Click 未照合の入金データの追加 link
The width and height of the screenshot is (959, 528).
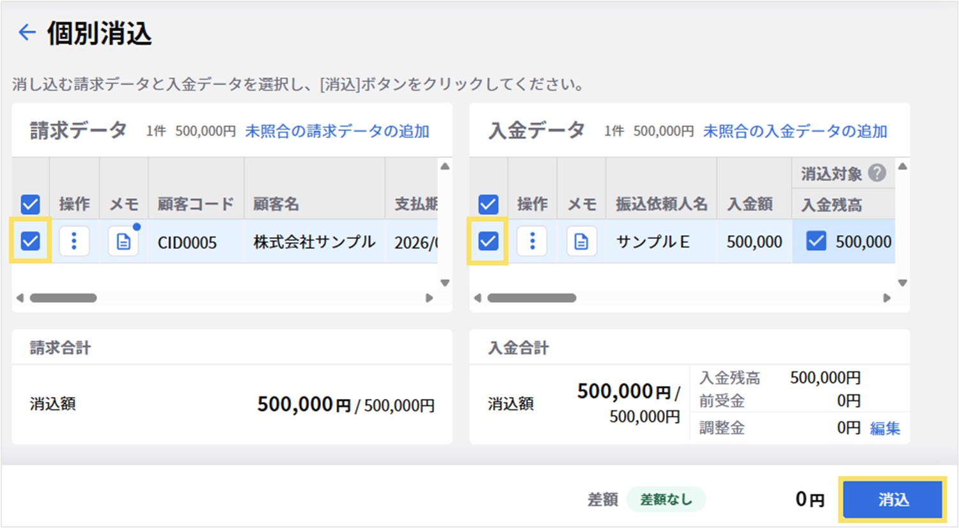(x=795, y=131)
